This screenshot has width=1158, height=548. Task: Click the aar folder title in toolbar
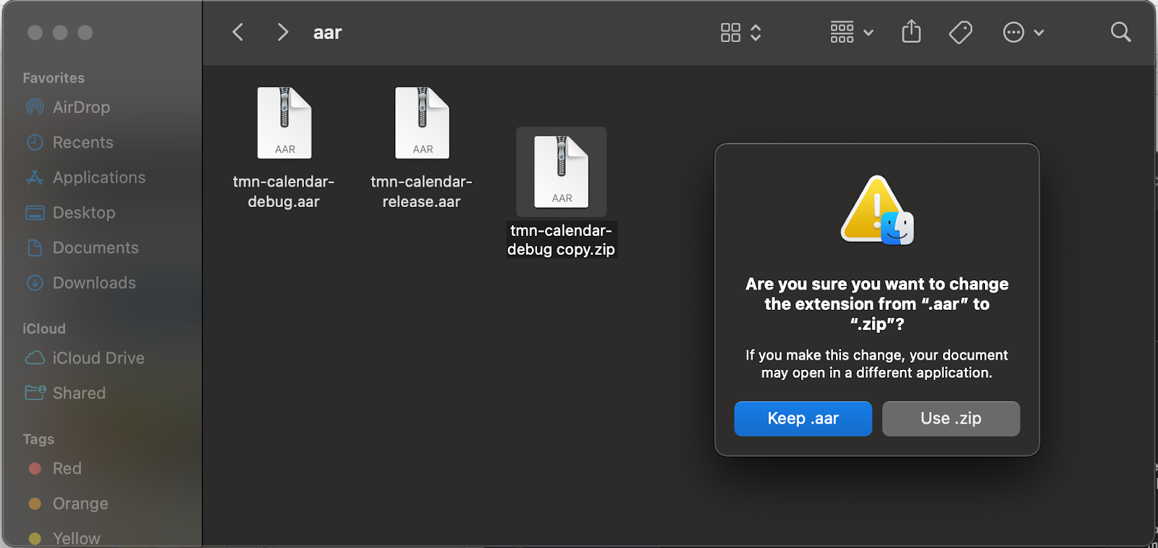[327, 33]
